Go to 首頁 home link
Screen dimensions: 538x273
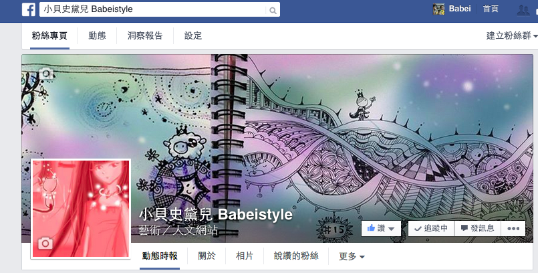[491, 9]
